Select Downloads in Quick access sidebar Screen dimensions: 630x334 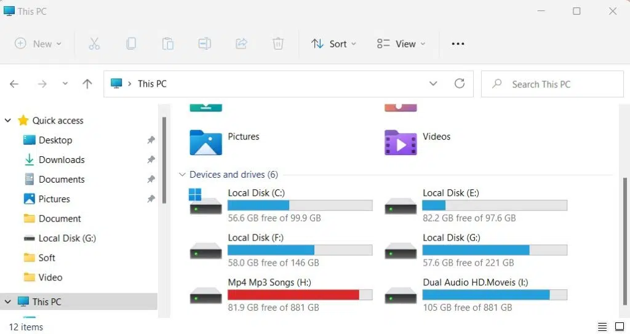[62, 160]
